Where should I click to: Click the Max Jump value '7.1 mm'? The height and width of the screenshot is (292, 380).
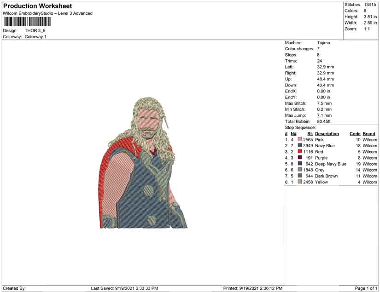324,115
